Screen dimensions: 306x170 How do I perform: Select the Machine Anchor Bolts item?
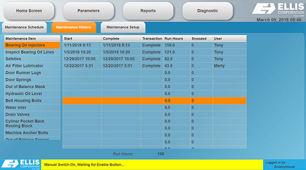click(x=32, y=133)
